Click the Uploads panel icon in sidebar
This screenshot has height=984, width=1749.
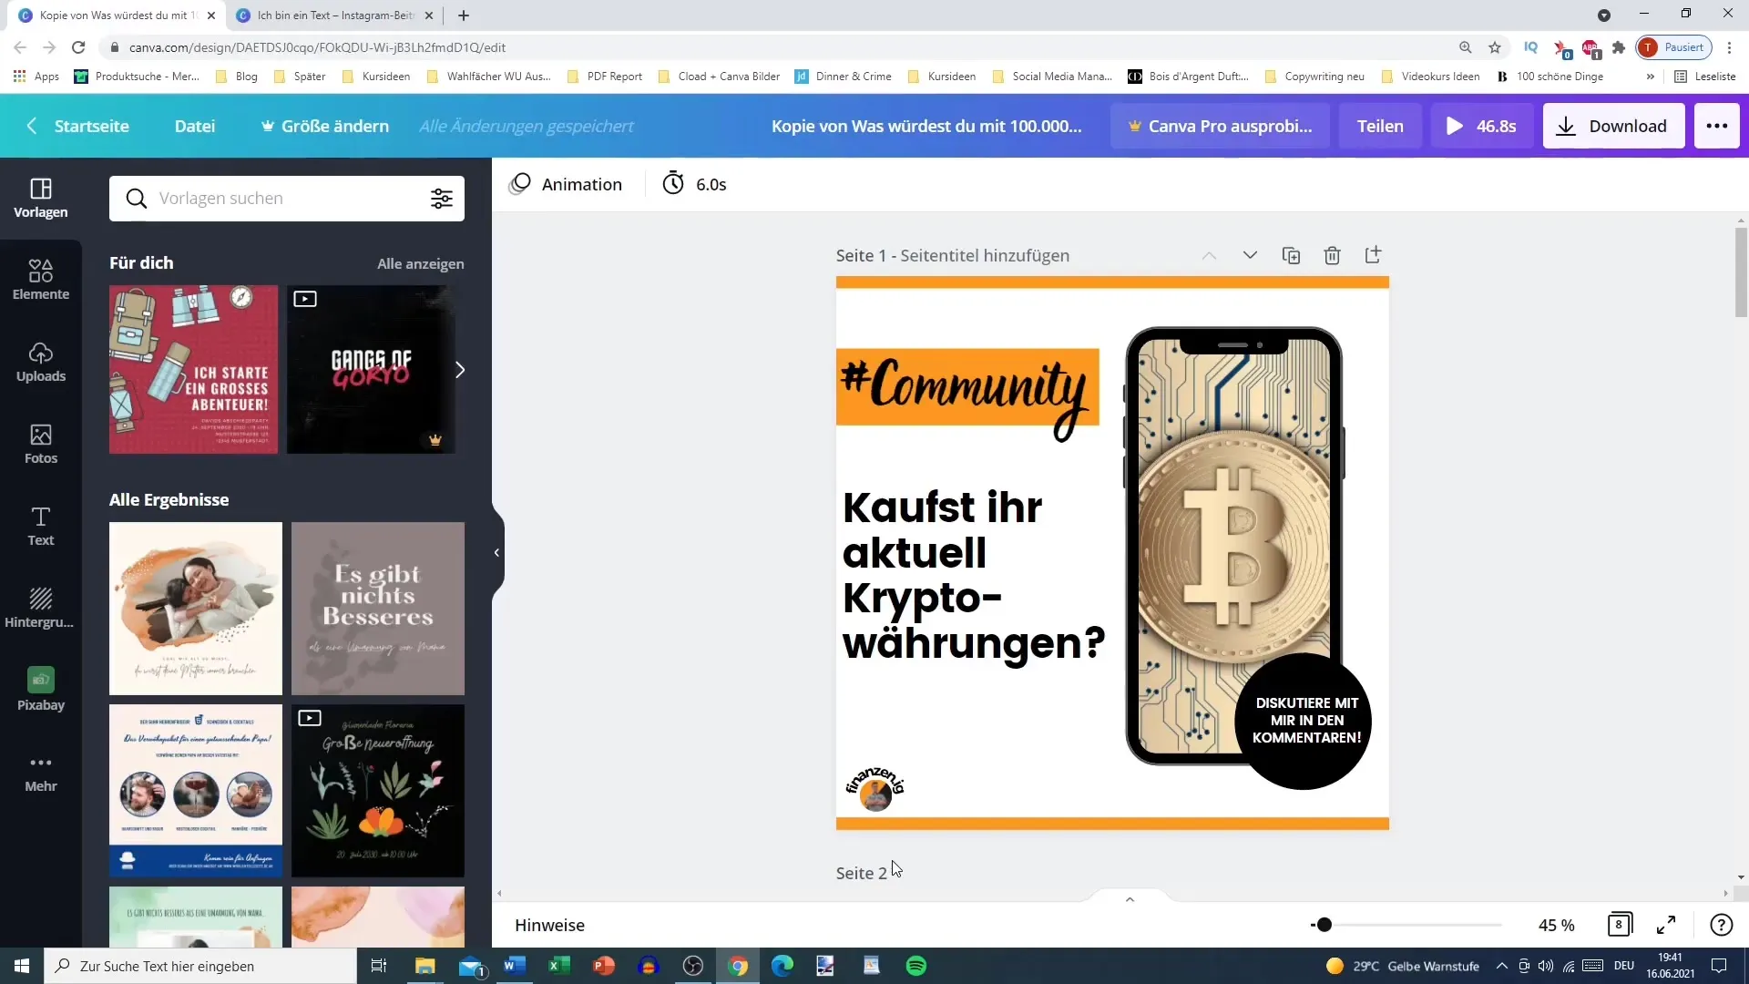pos(40,361)
